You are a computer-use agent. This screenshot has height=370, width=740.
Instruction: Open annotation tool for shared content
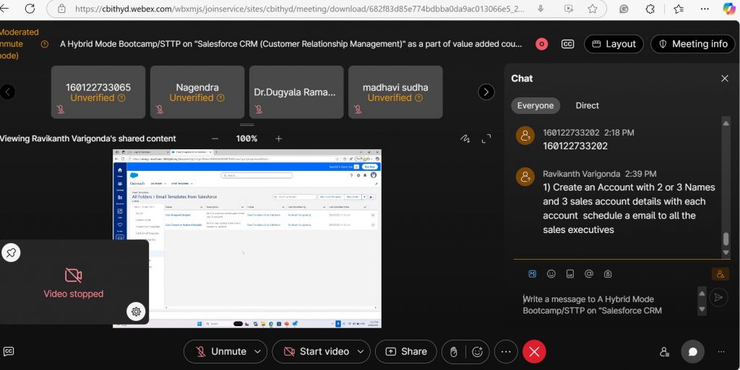tap(466, 138)
